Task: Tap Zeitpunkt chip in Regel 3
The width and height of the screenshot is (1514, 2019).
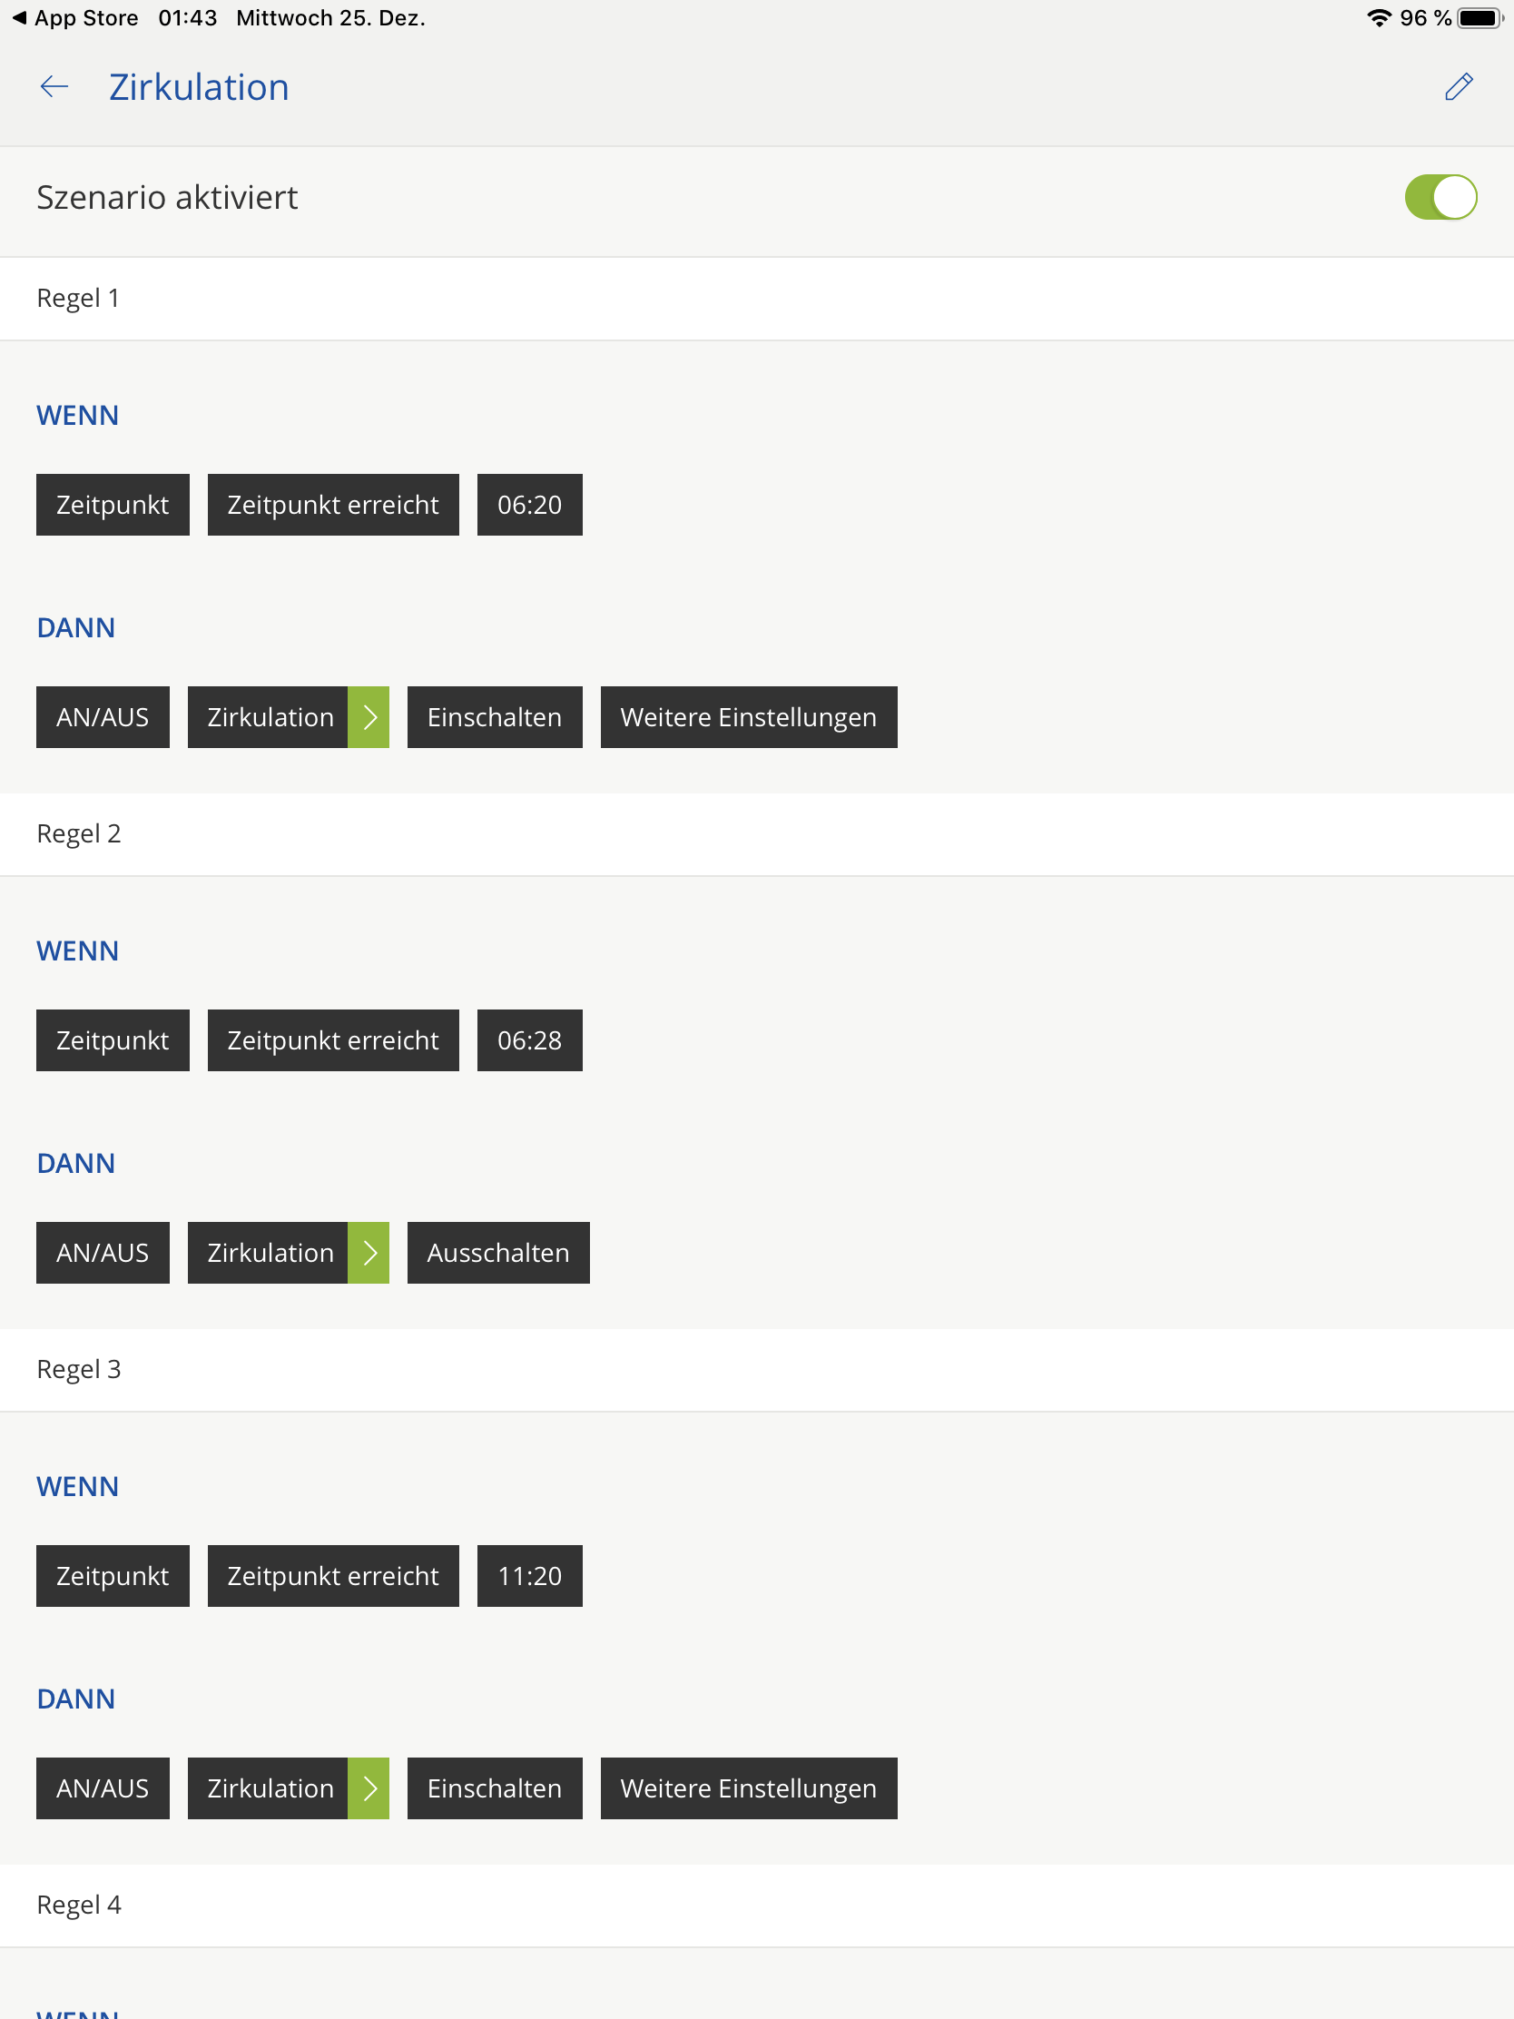Action: tap(113, 1576)
